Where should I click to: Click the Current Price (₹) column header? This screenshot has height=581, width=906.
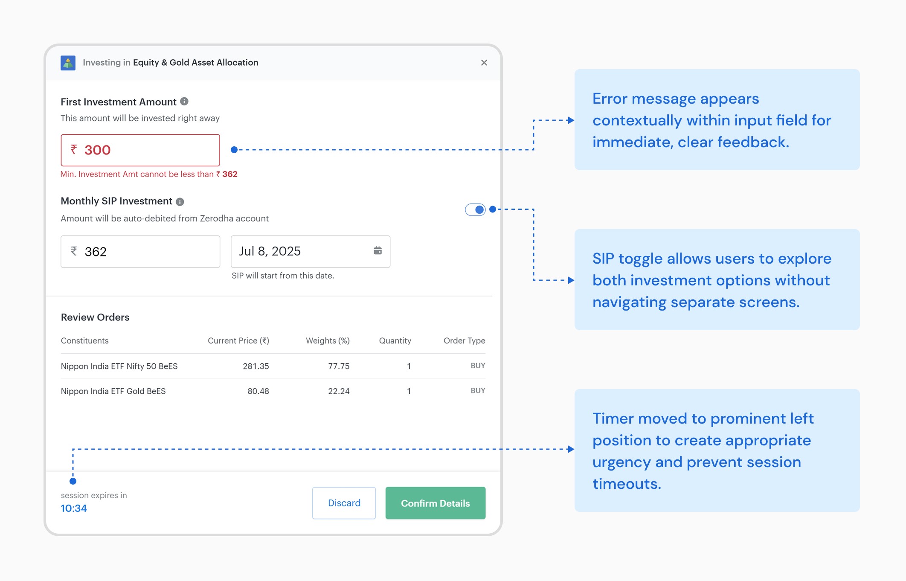coord(238,340)
